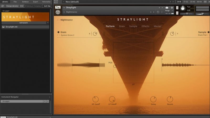The height and width of the screenshot is (118, 210).
Task: Click the LP Cutoff knob
Action: click(x=112, y=99)
